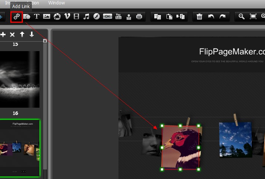Select the Add Text tool
The width and height of the screenshot is (265, 179).
pos(37,17)
